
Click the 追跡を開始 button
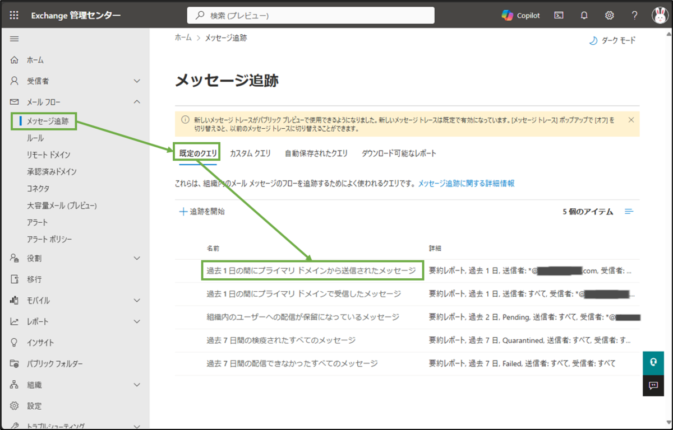click(202, 212)
